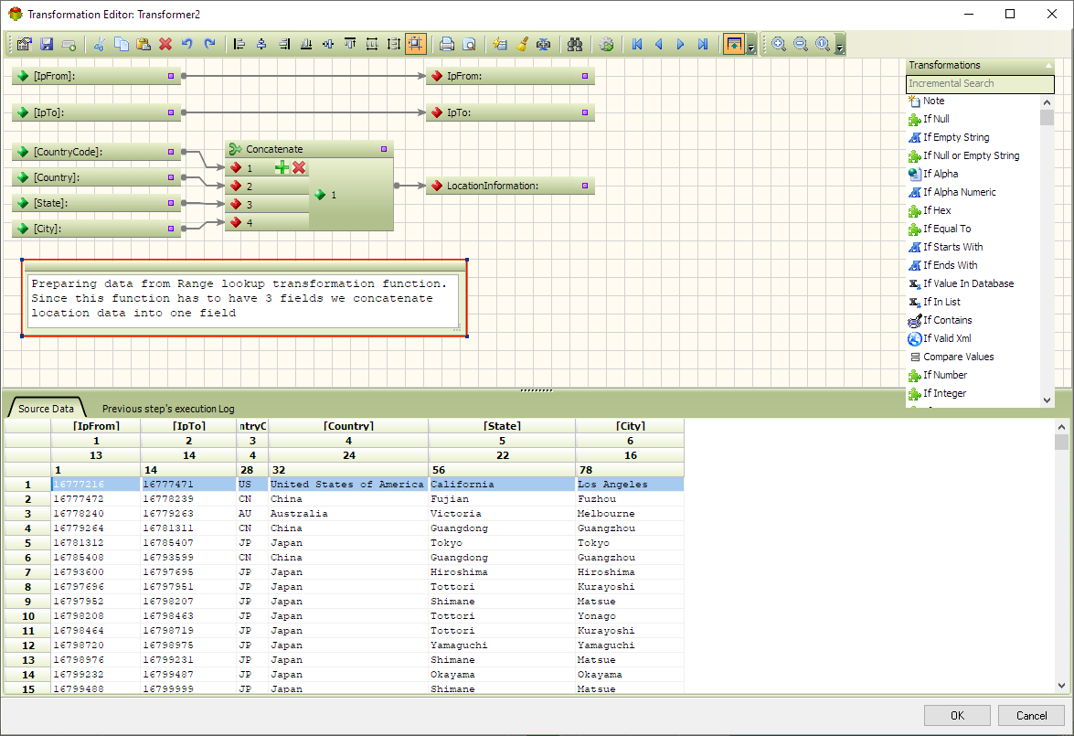Remove input with Concatenate red X icon
Screen dimensions: 1074x736
pos(298,167)
